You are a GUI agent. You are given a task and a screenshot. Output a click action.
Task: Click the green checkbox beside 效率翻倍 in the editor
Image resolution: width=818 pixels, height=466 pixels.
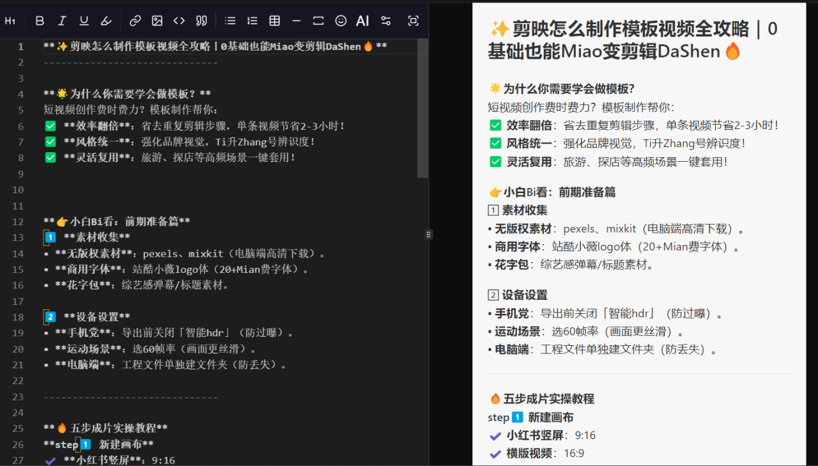point(50,126)
